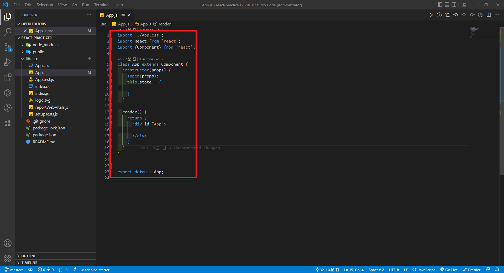Toggle Secondary Side Bar layout icon
This screenshot has height=273, width=504.
tap(454, 5)
